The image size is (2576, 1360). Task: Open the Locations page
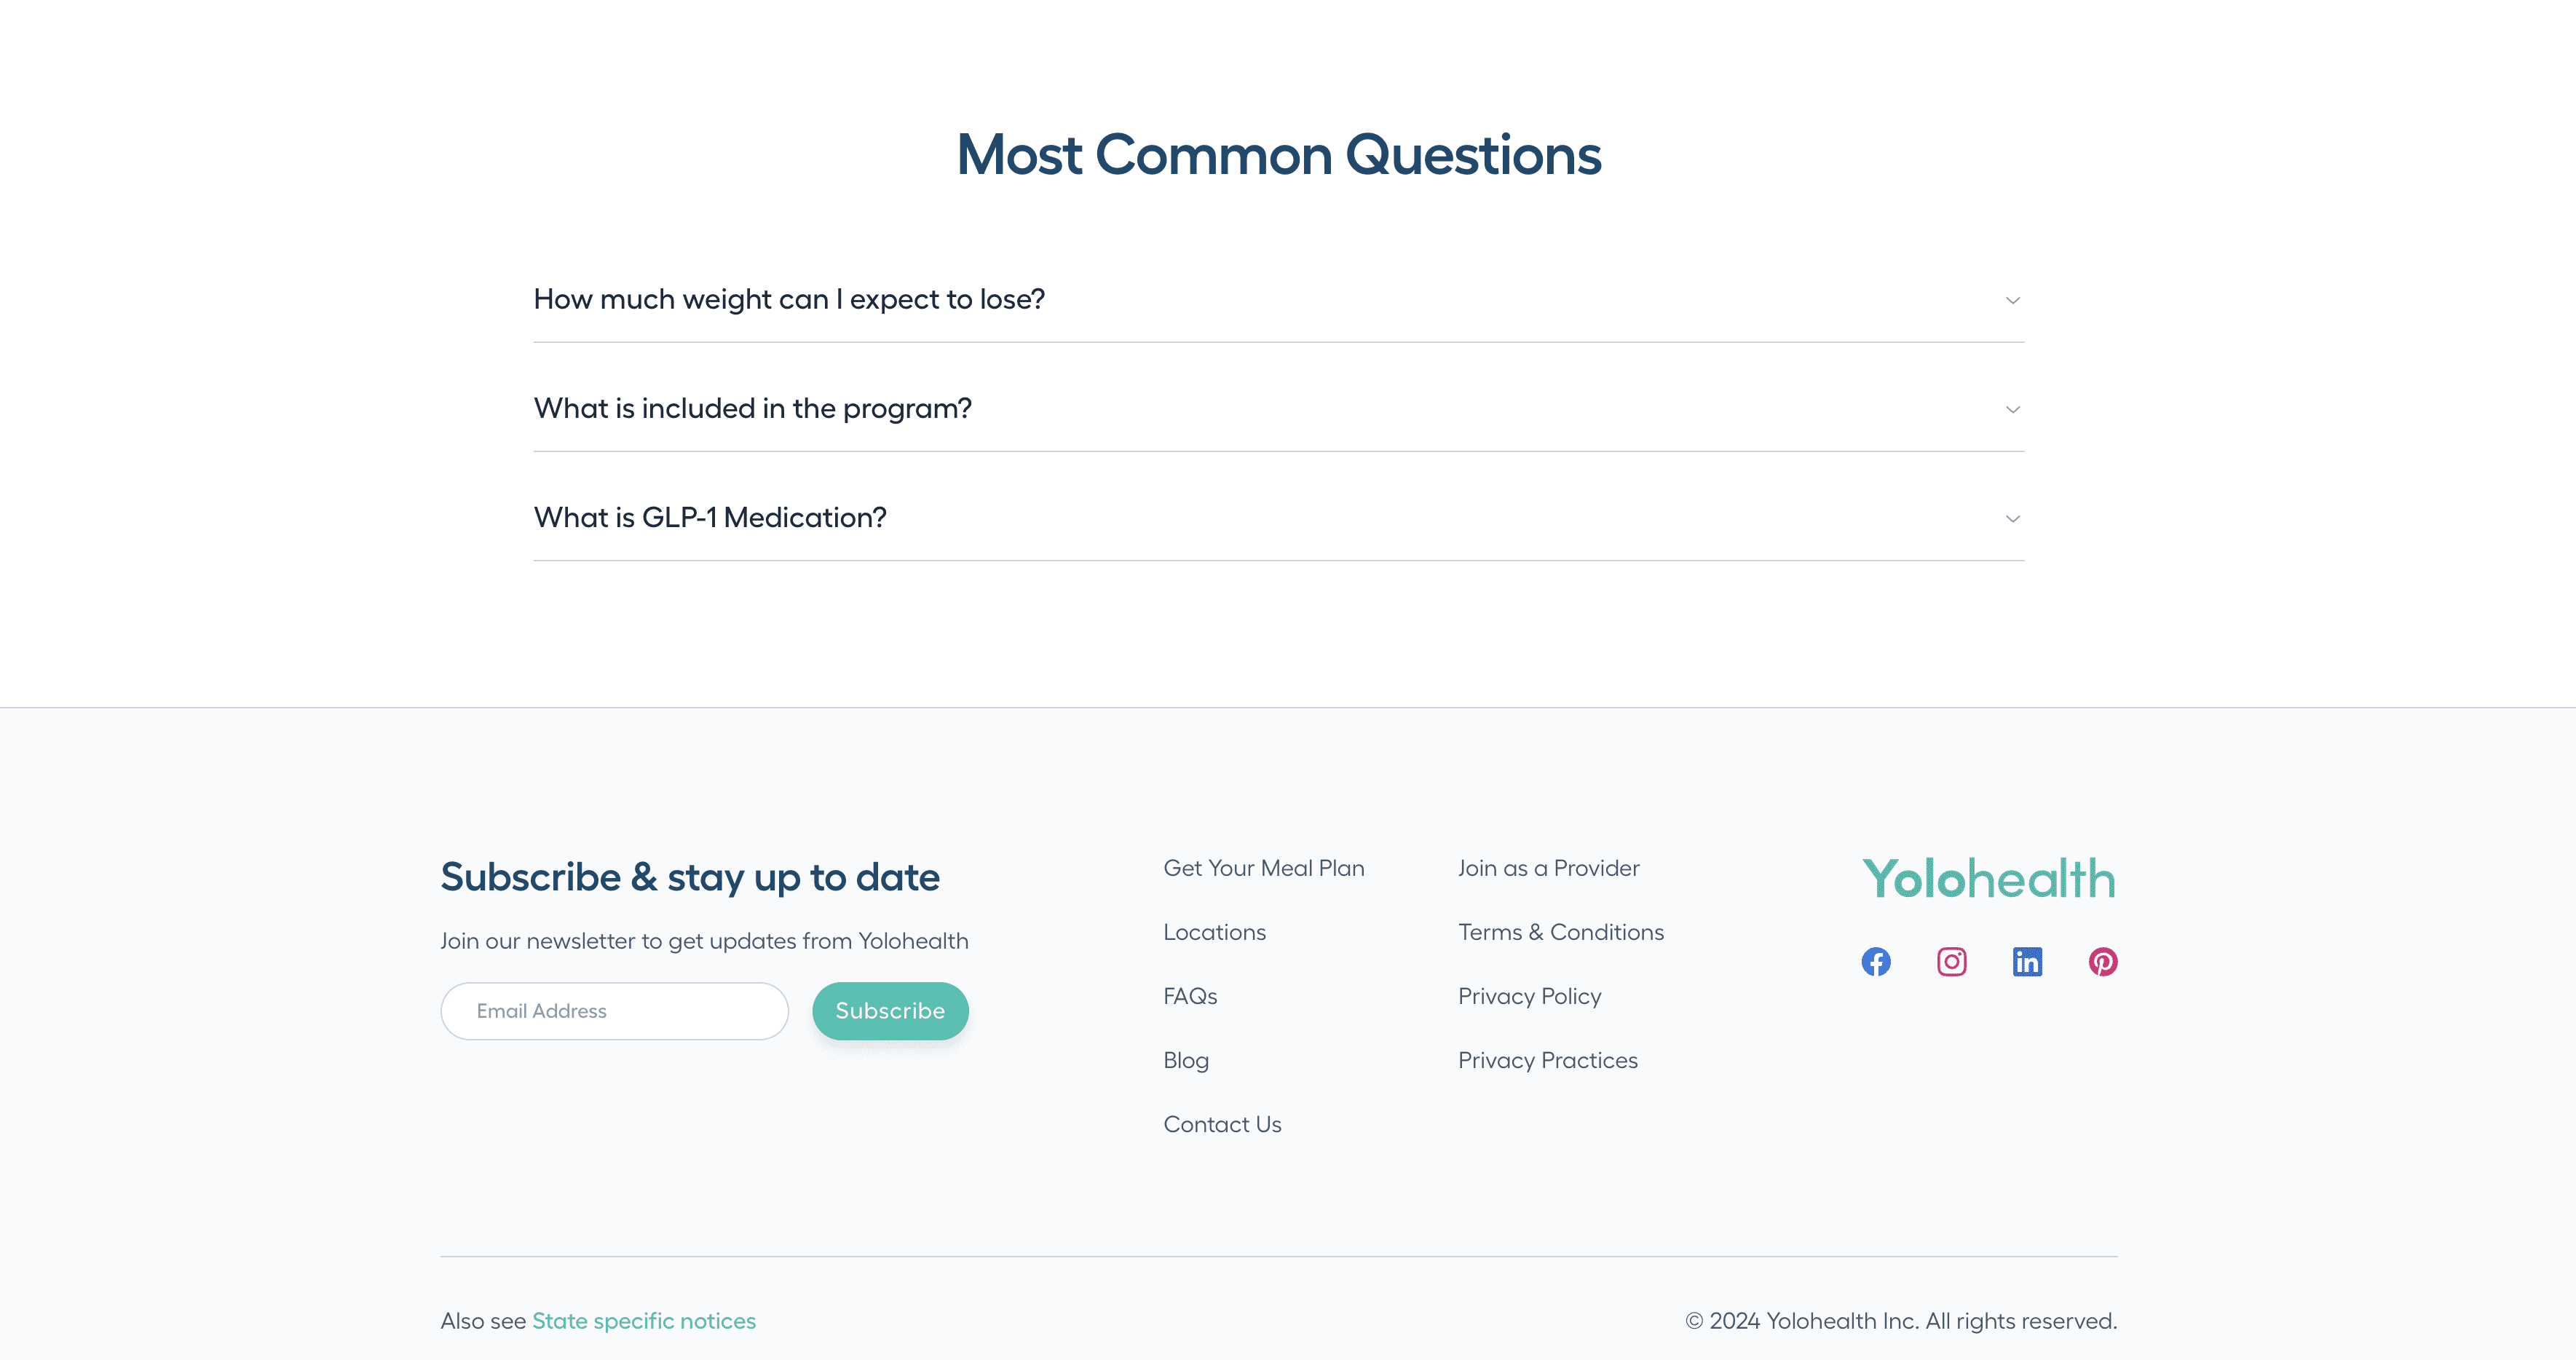coord(1214,932)
